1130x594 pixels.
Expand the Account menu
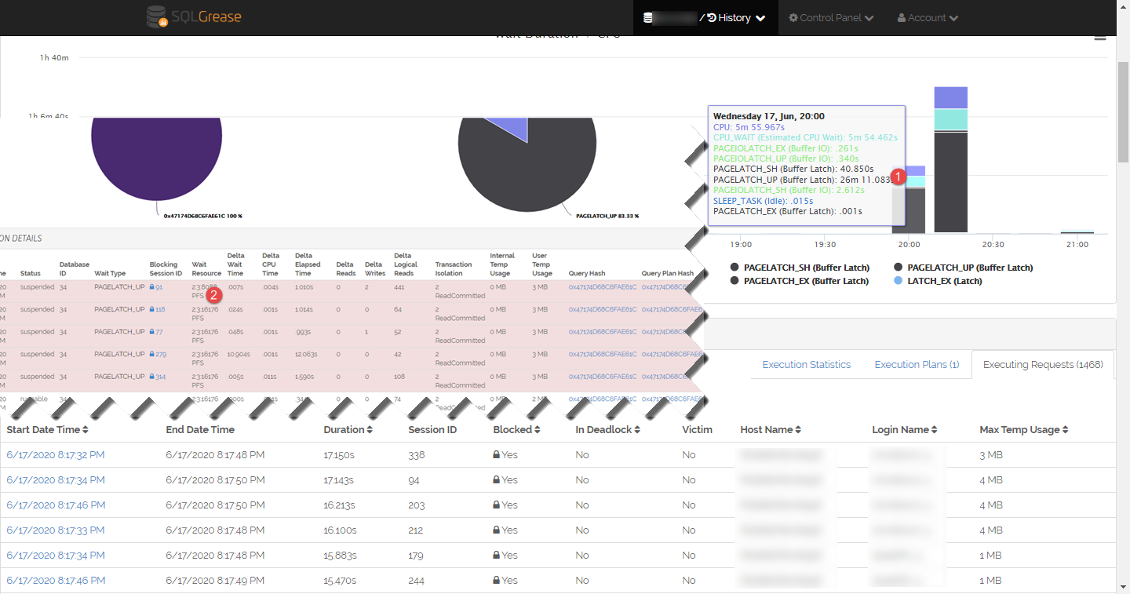(928, 18)
